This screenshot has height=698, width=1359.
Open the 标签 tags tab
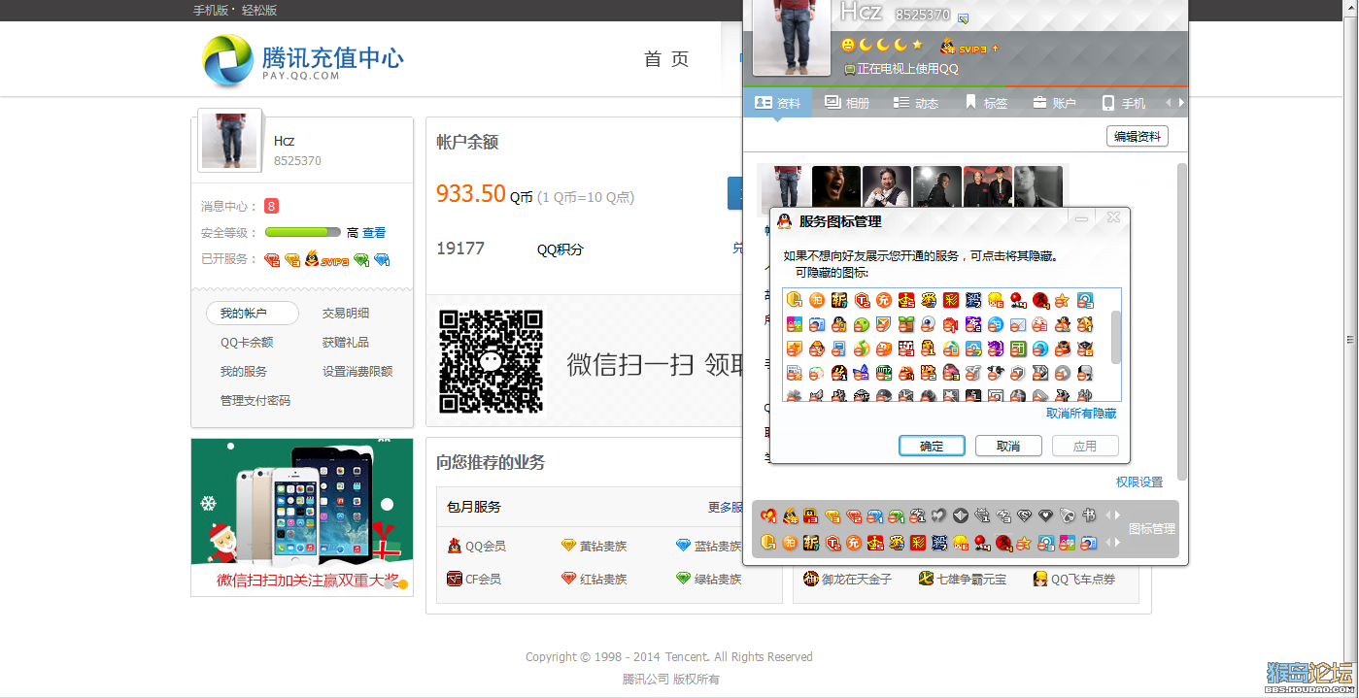click(986, 103)
